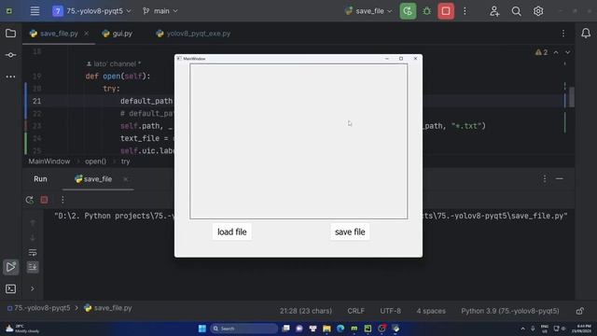Click the taskbar Search box
Screen dimensions: 597x336
pos(244,329)
